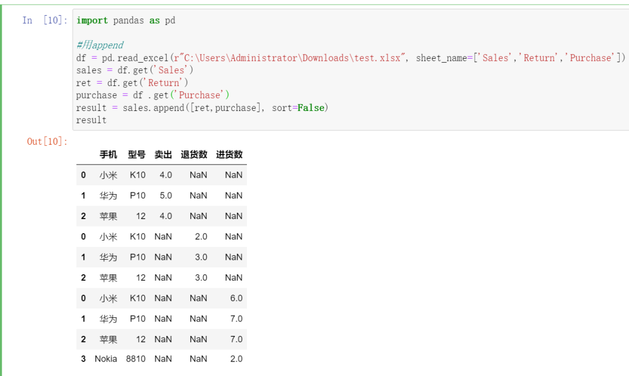Image resolution: width=629 pixels, height=376 pixels.
Task: Click the False keyword after sort=
Action: (x=311, y=108)
